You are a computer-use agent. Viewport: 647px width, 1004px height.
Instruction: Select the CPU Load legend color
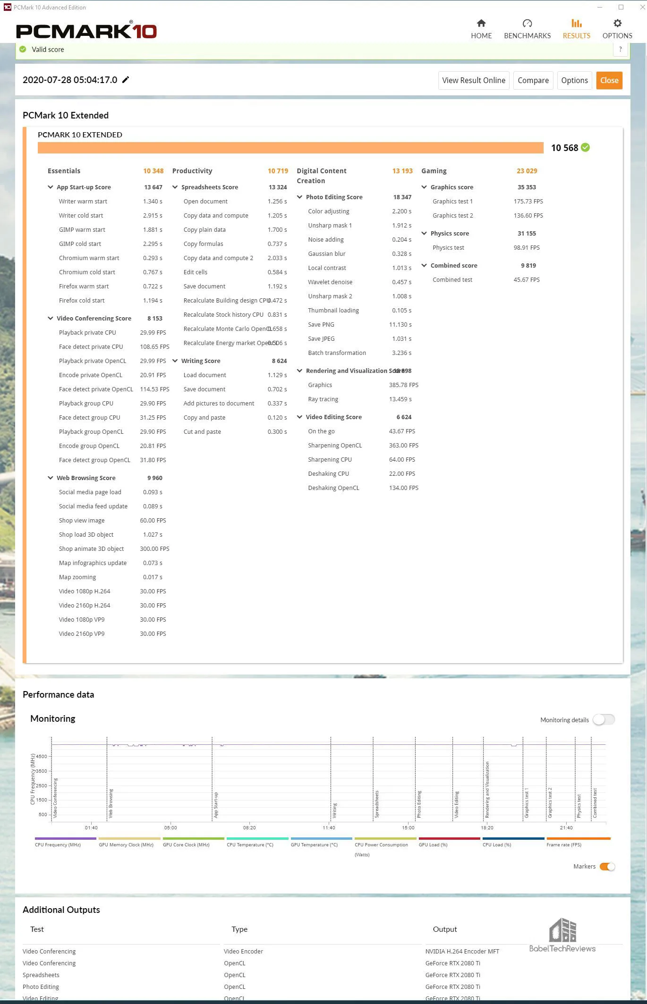coord(513,839)
